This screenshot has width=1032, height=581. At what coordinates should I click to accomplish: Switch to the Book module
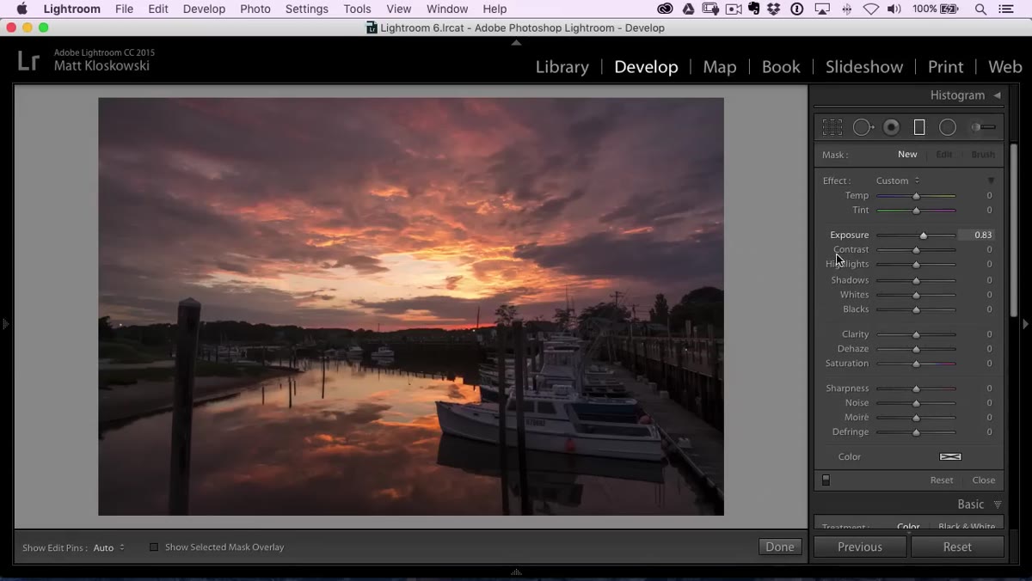coord(781,67)
